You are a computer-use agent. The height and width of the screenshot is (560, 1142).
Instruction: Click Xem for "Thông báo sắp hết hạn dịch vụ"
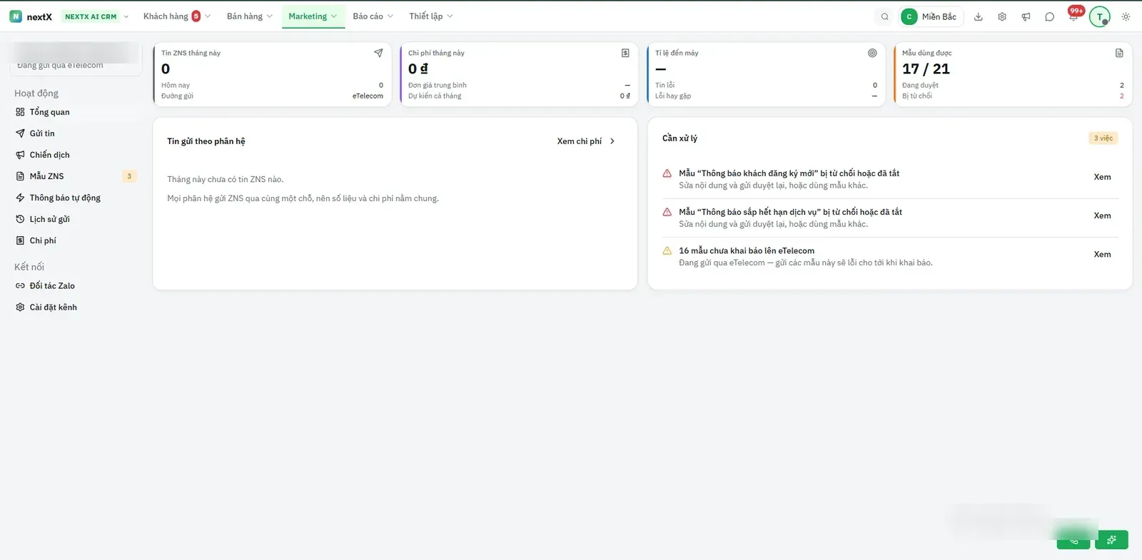click(1102, 215)
